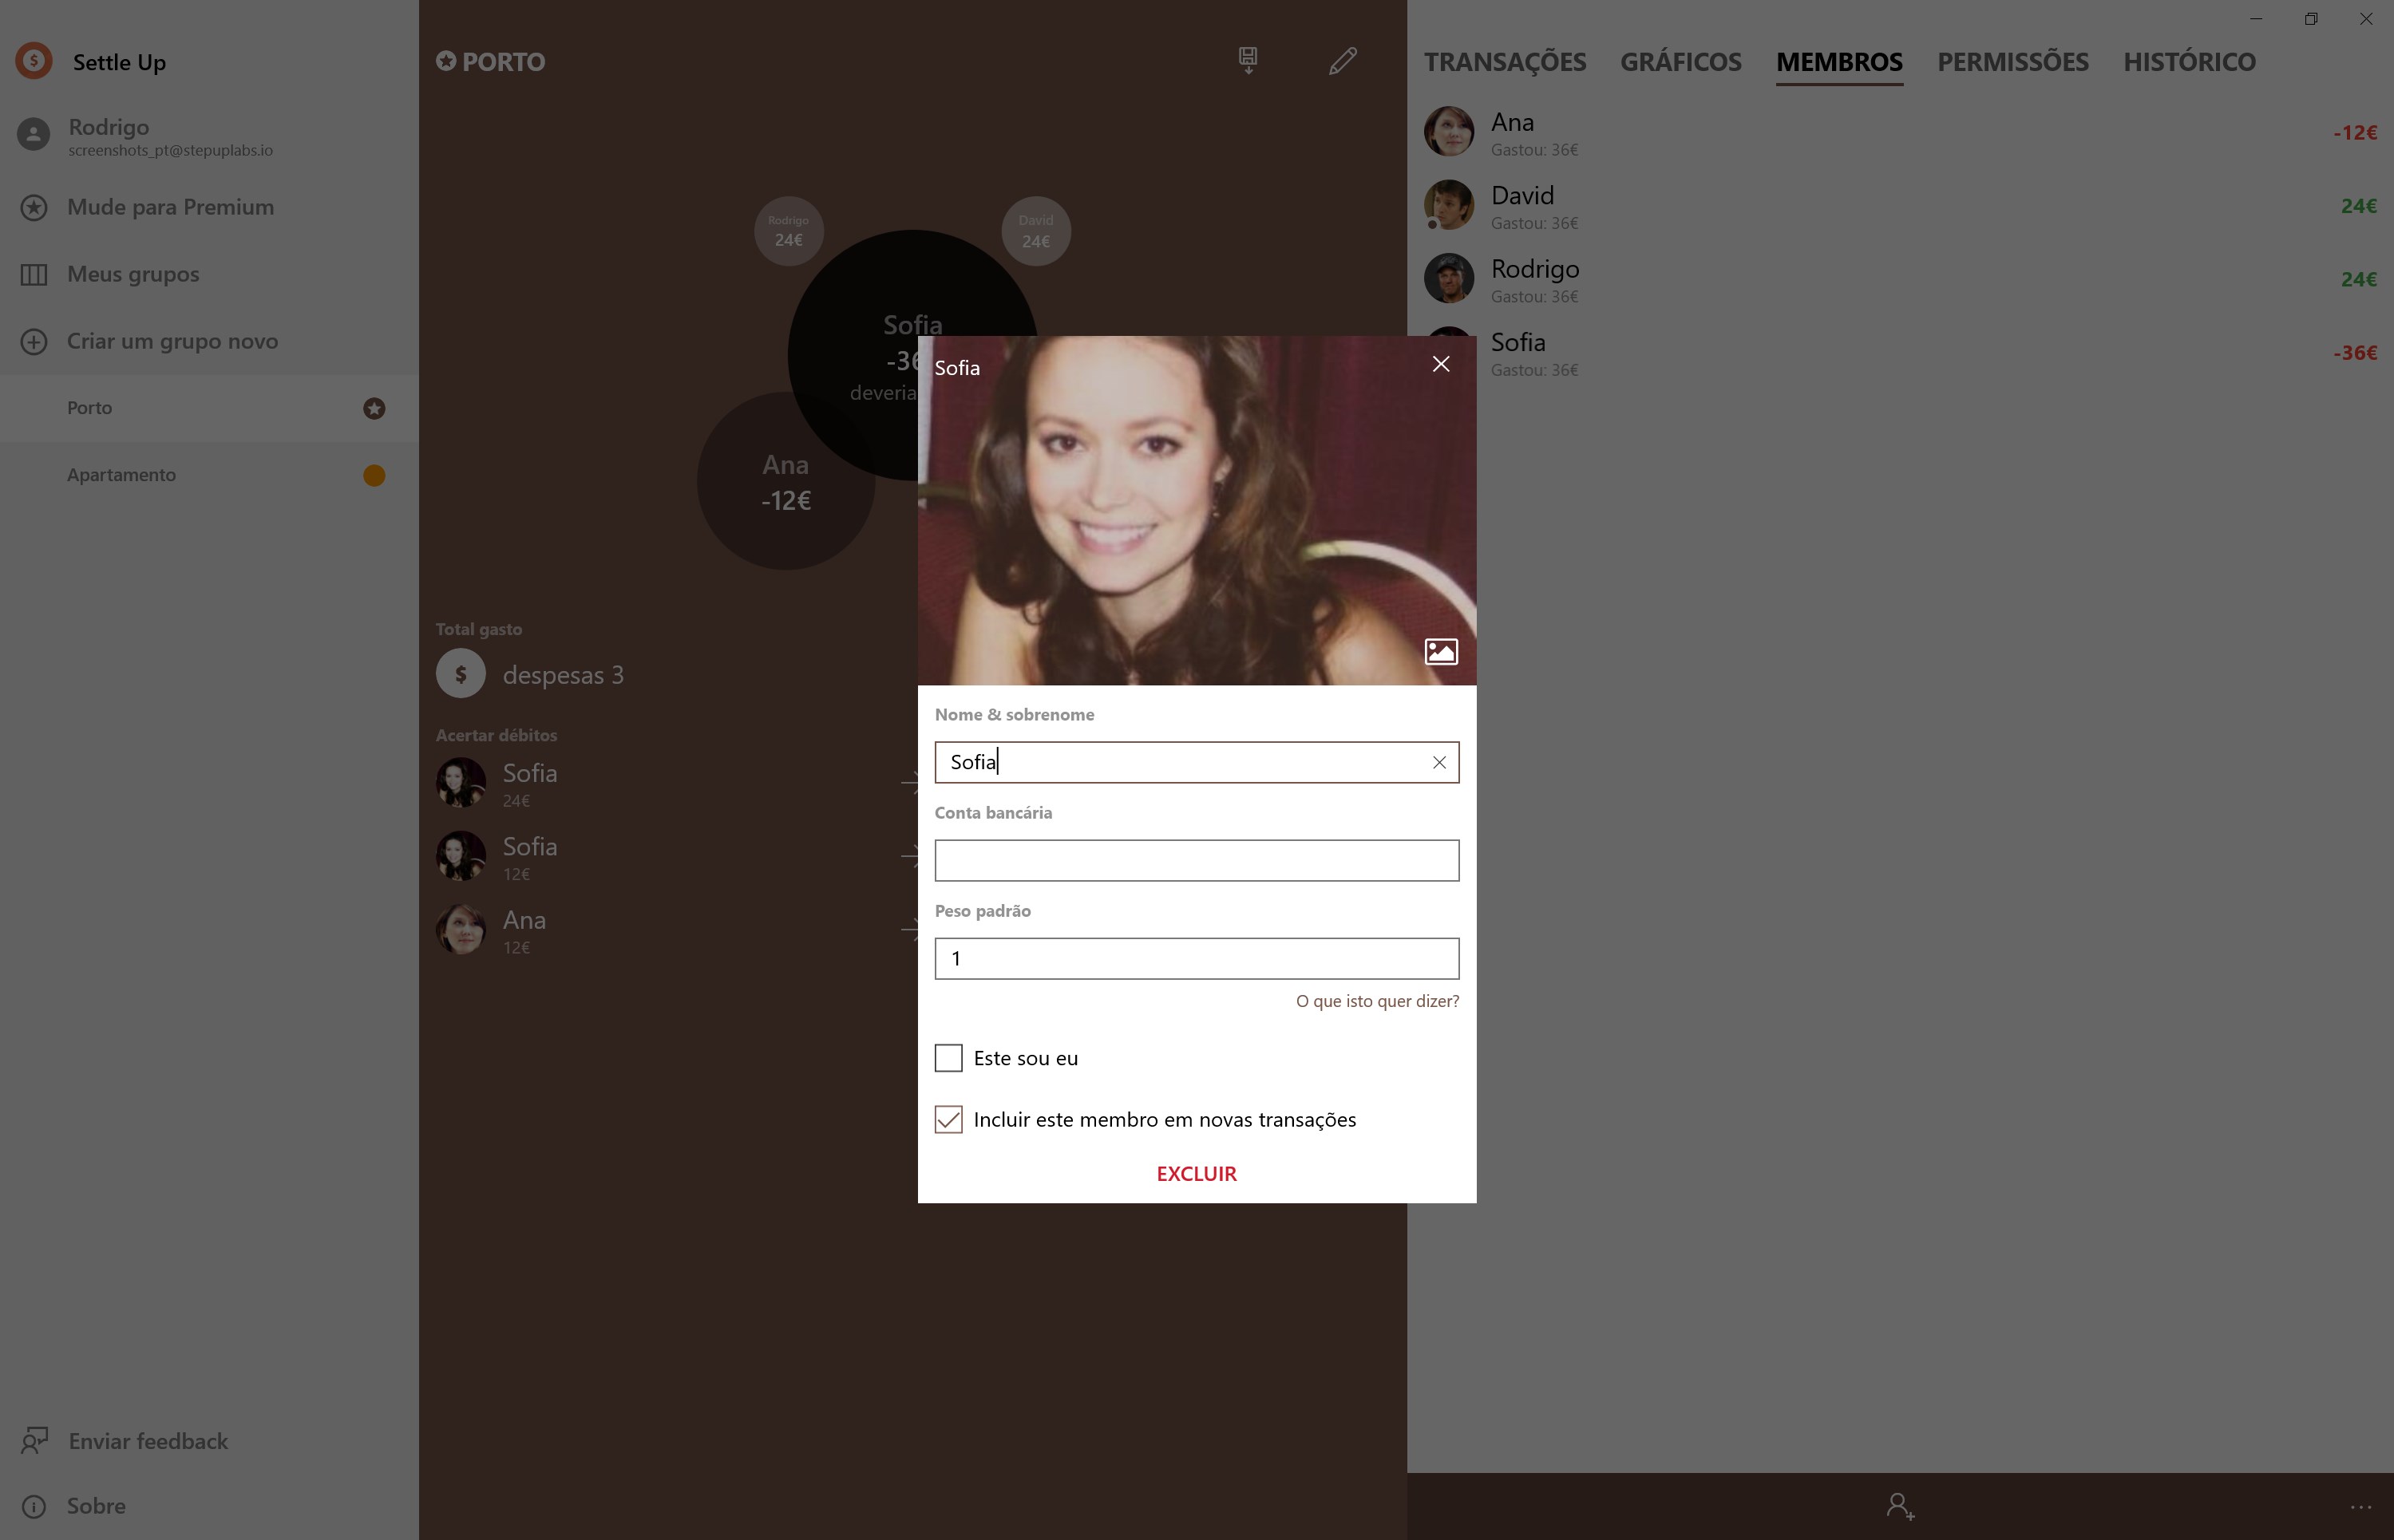This screenshot has width=2394, height=1540.
Task: Click the Excluir button
Action: [x=1197, y=1173]
